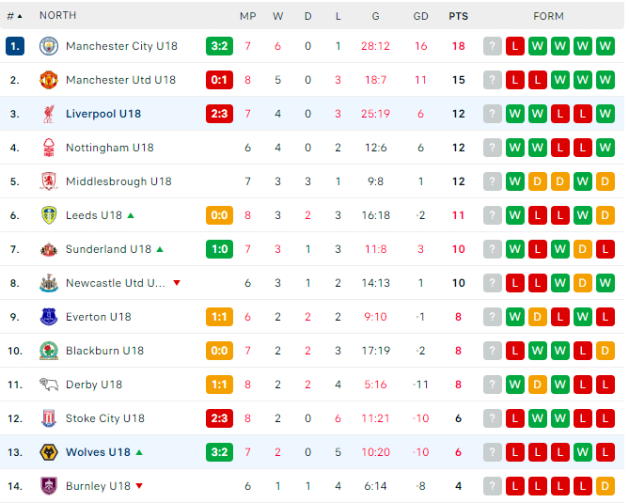Open Stoke City U18 team link
Image resolution: width=629 pixels, height=503 pixels.
[x=104, y=418]
